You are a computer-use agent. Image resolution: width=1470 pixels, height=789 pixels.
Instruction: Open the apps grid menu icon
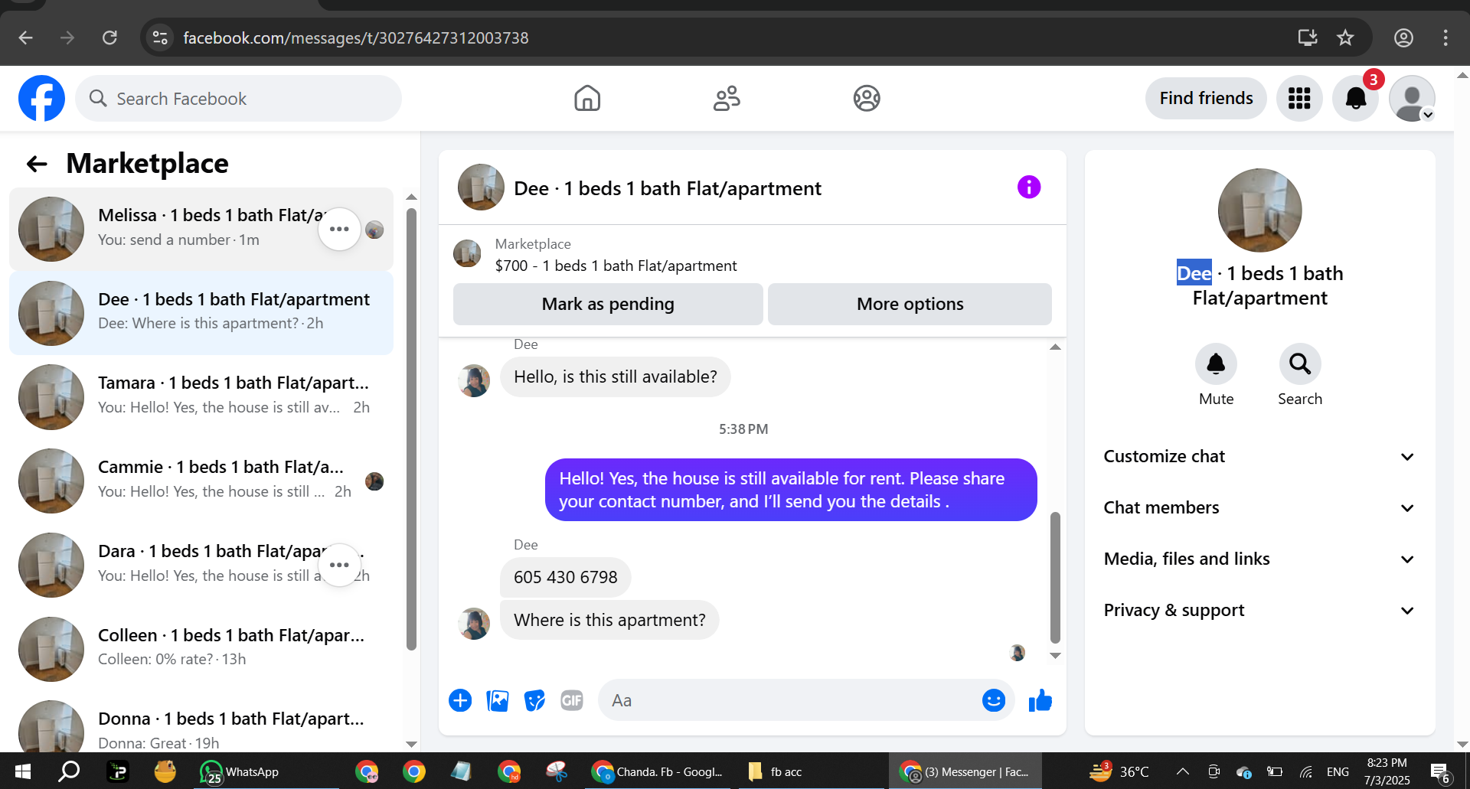click(x=1299, y=98)
